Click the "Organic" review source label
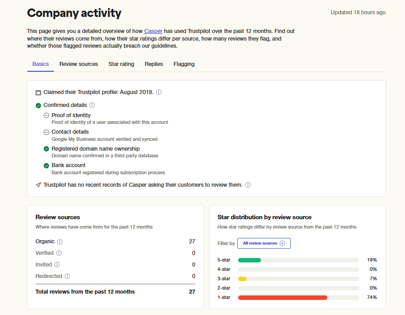 tap(45, 241)
